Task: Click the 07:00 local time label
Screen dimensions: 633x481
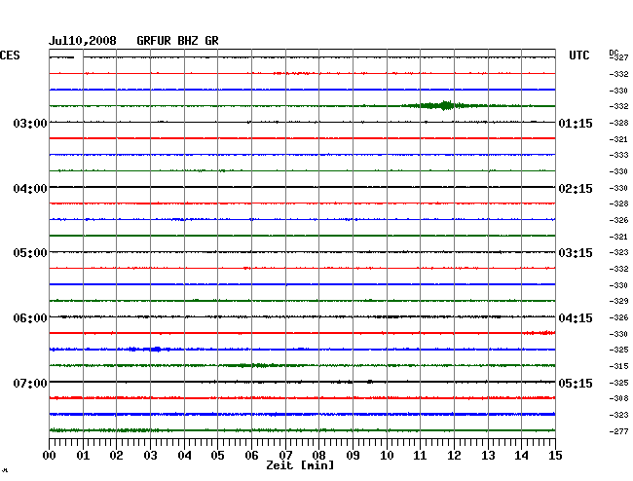Action: [30, 383]
